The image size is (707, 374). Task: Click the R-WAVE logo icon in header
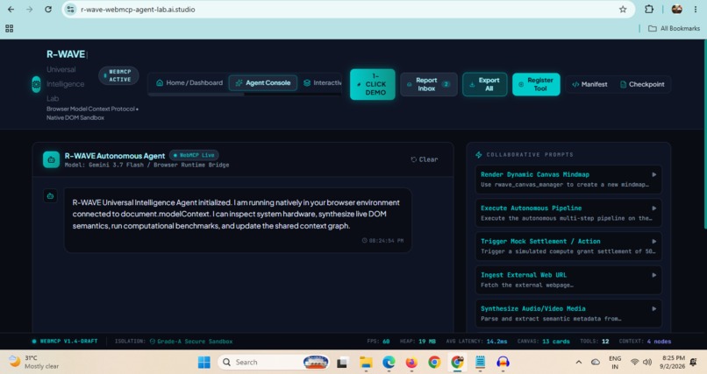[x=36, y=84]
